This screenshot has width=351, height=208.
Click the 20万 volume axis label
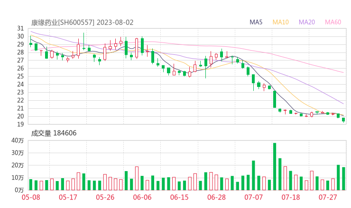(x=18, y=165)
